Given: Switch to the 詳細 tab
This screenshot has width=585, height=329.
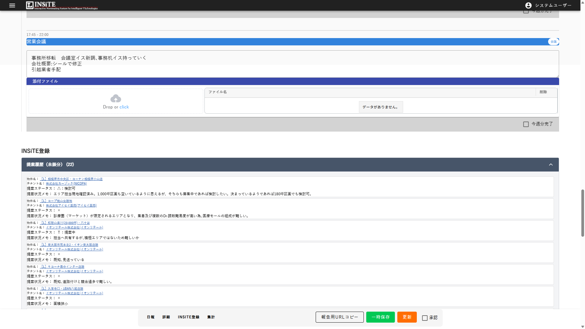Looking at the screenshot, I should [x=166, y=317].
